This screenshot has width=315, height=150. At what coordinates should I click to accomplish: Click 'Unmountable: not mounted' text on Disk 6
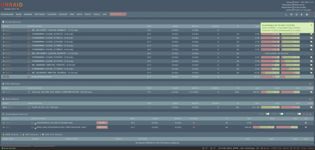(277, 53)
